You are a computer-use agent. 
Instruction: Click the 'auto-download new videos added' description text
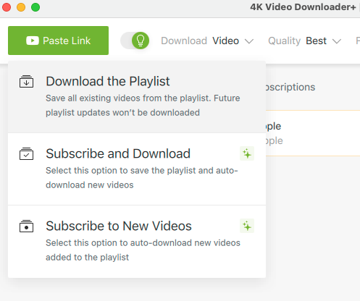point(143,250)
